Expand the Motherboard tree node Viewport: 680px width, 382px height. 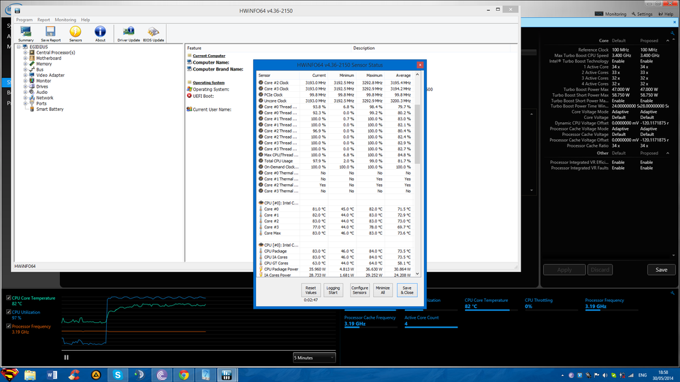coord(25,58)
